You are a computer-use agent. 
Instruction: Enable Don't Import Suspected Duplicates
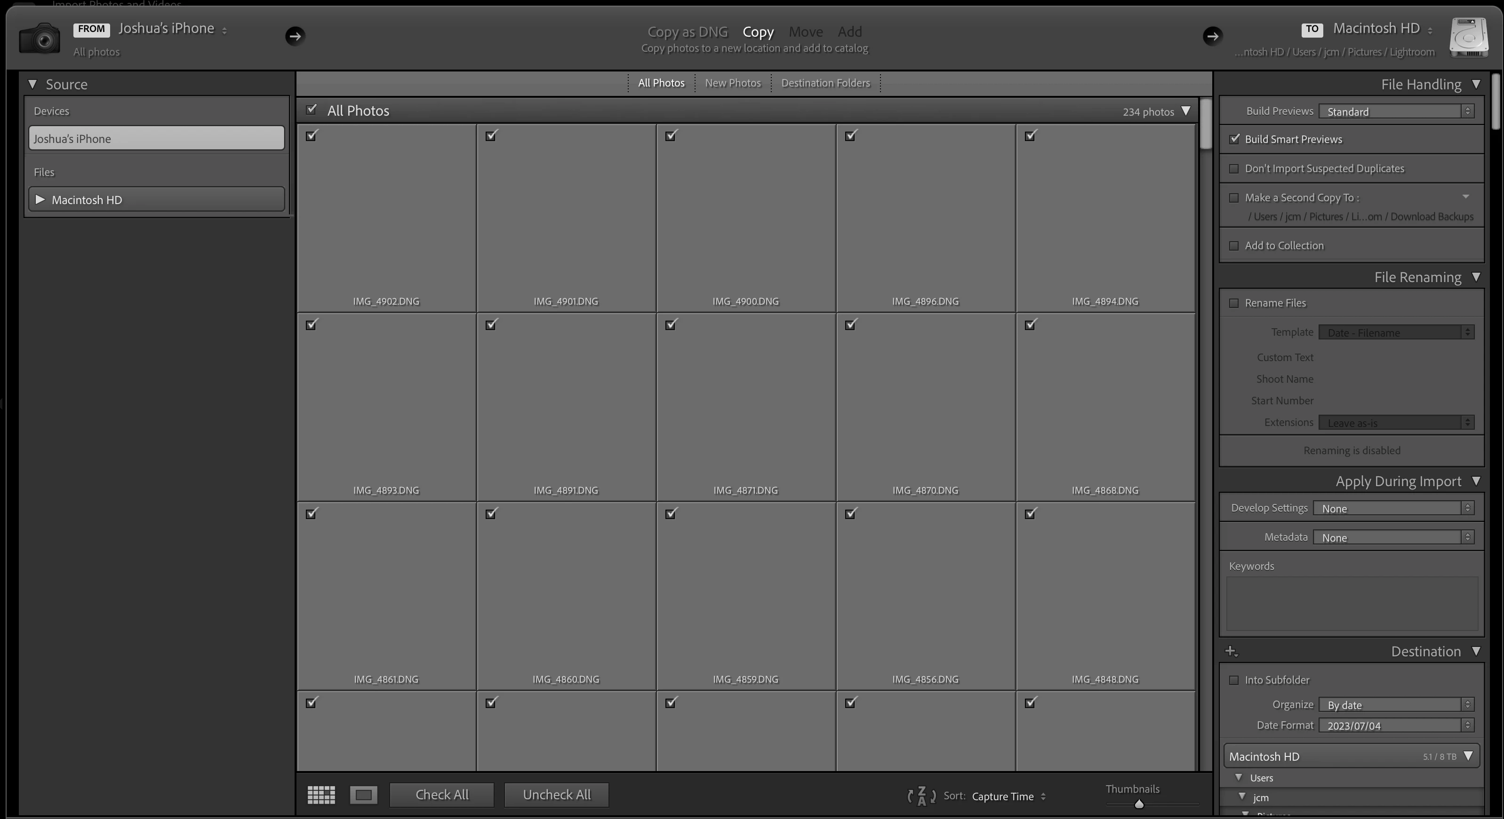tap(1234, 169)
